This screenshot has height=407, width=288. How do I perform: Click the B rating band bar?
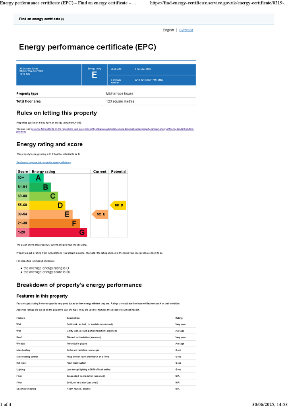click(x=40, y=187)
